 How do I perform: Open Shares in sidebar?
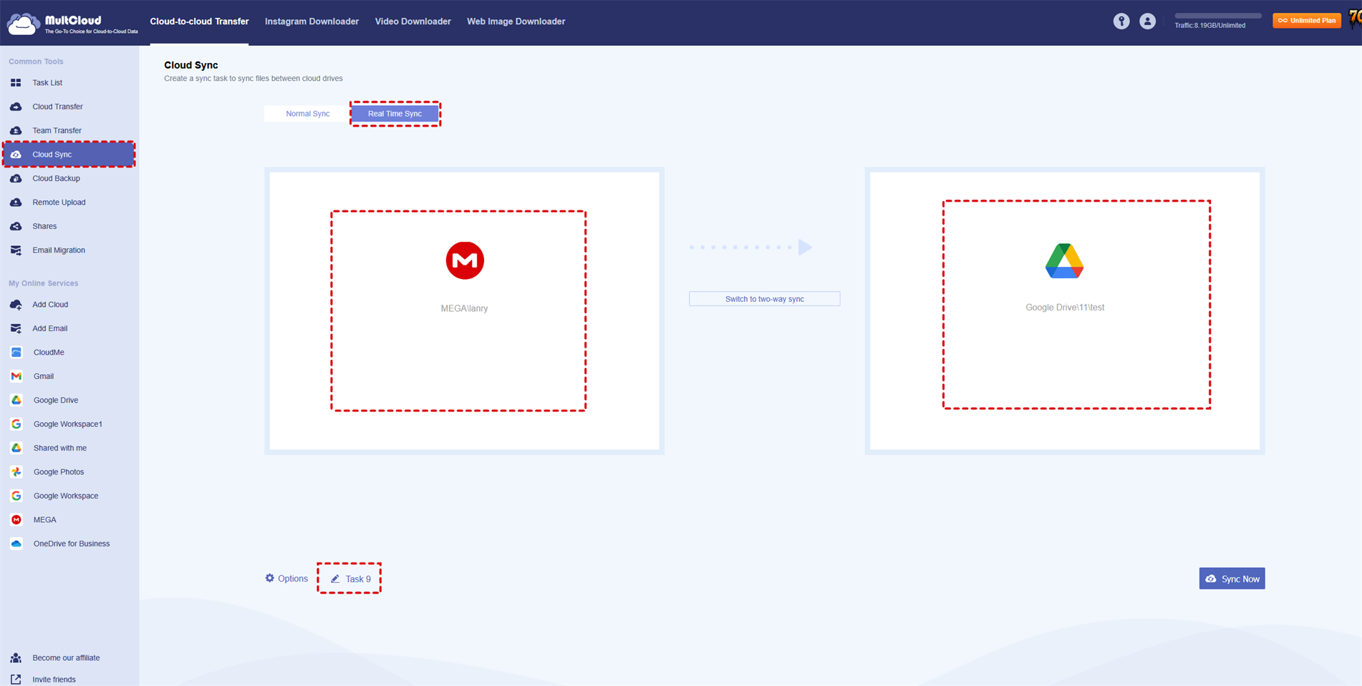pyautogui.click(x=44, y=226)
